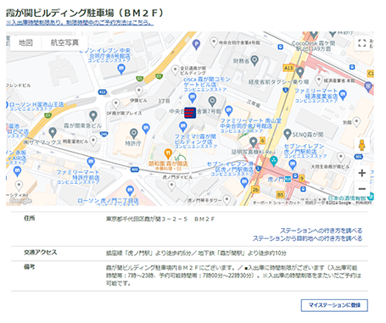Switch map to 航空写真 view
386x323 pixels.
pyautogui.click(x=64, y=42)
